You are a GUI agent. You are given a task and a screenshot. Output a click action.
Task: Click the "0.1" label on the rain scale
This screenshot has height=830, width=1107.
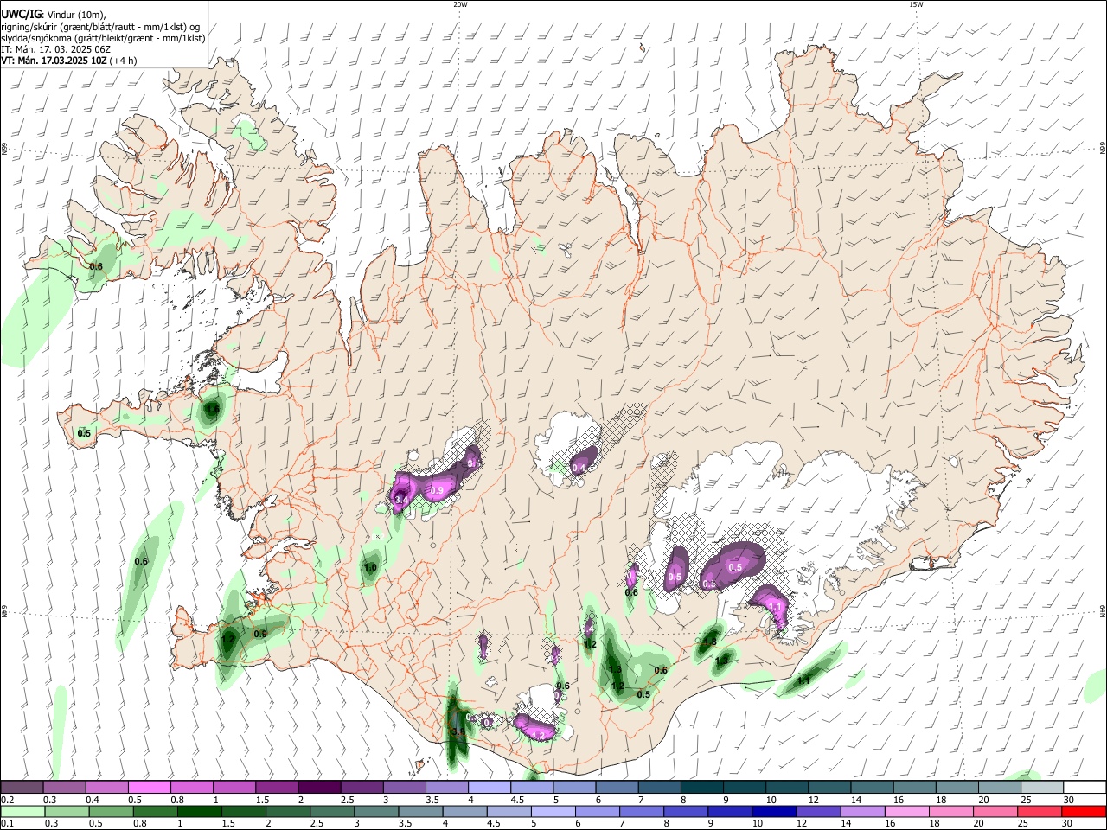[6, 824]
